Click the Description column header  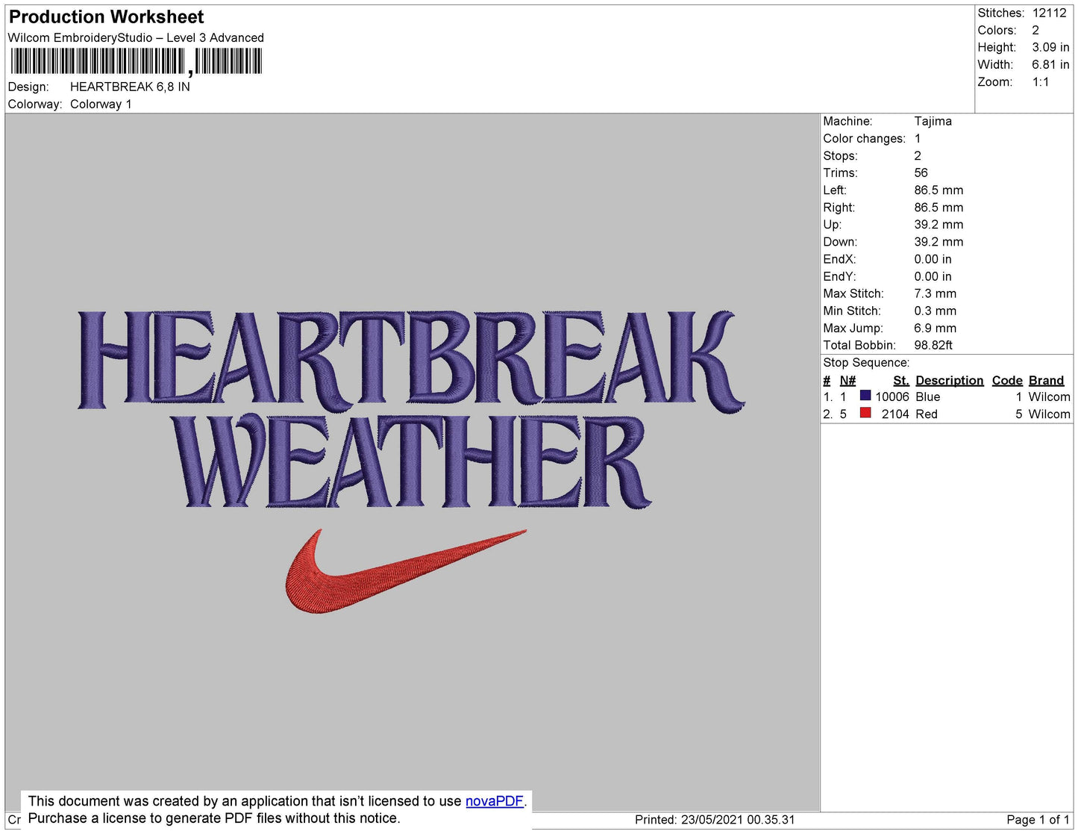(x=950, y=380)
